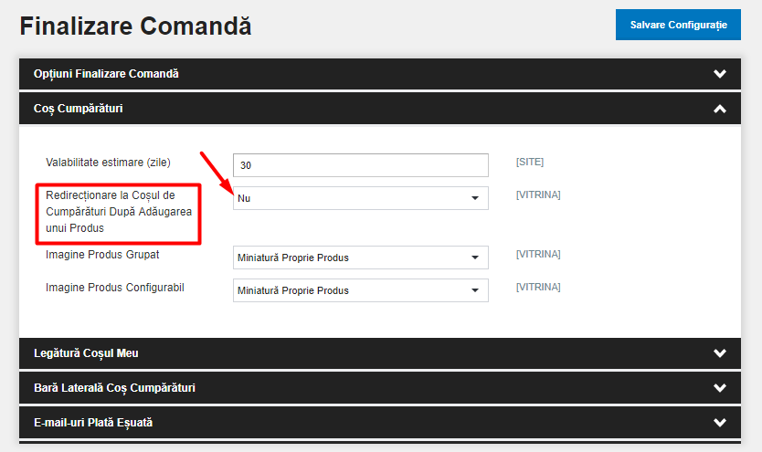
Task: Click the [VITRINA] label beside Imagine Produs Grupat
Action: click(x=538, y=254)
